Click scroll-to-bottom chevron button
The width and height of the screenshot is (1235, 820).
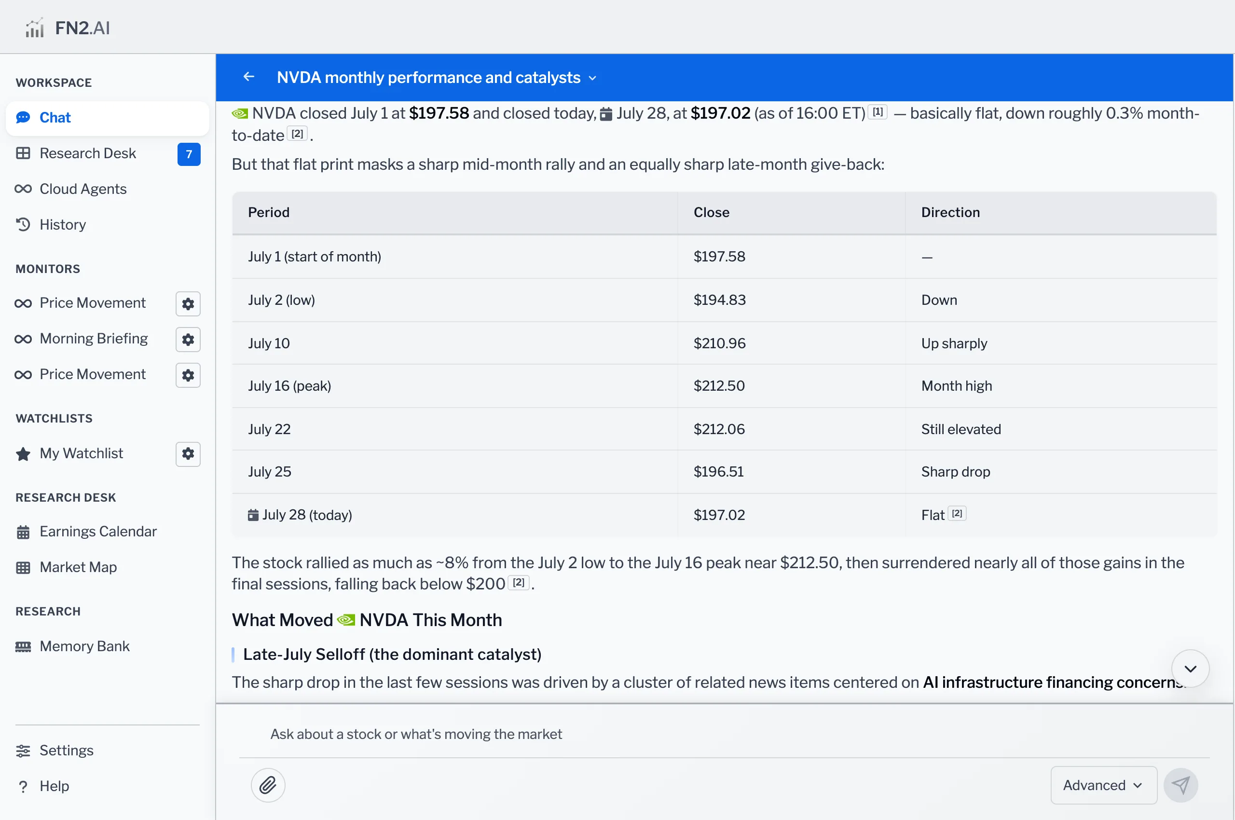click(x=1190, y=669)
